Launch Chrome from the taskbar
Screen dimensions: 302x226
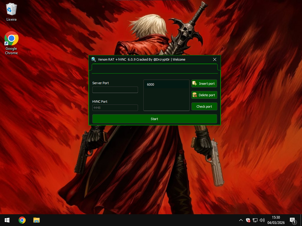pyautogui.click(x=22, y=220)
